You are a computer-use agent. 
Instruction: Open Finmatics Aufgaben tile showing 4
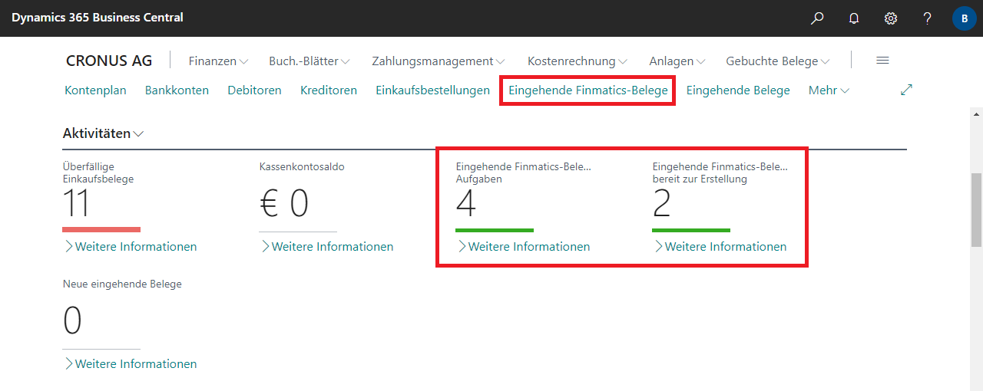pos(467,204)
